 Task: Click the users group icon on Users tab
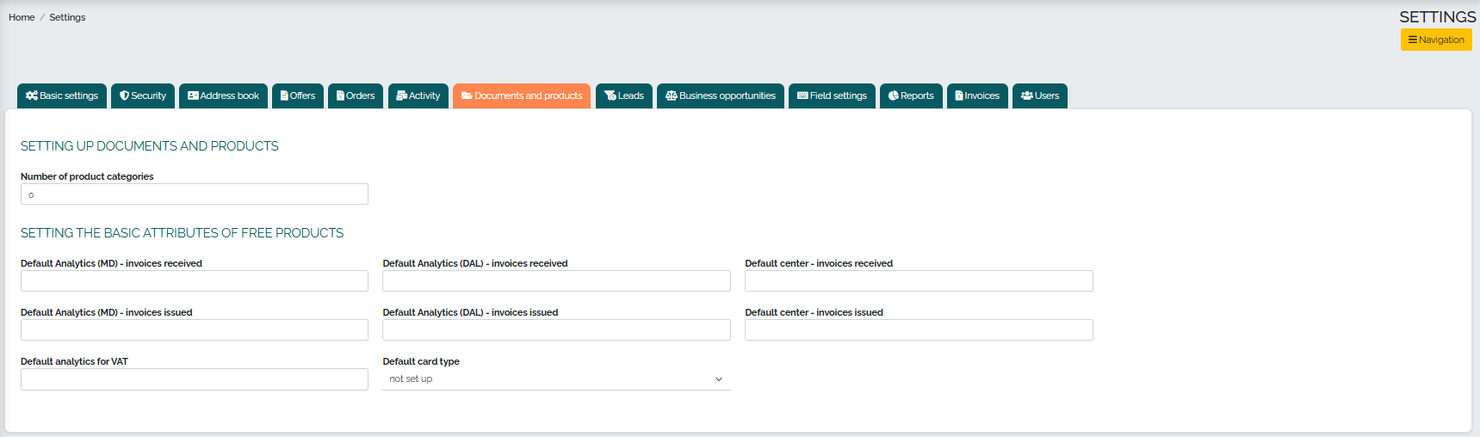(1027, 96)
